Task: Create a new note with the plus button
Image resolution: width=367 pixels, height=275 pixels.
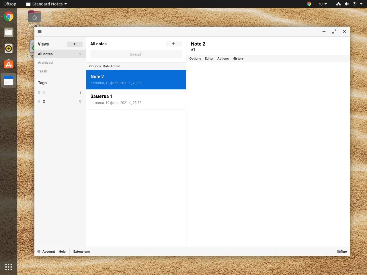Action: 173,44
